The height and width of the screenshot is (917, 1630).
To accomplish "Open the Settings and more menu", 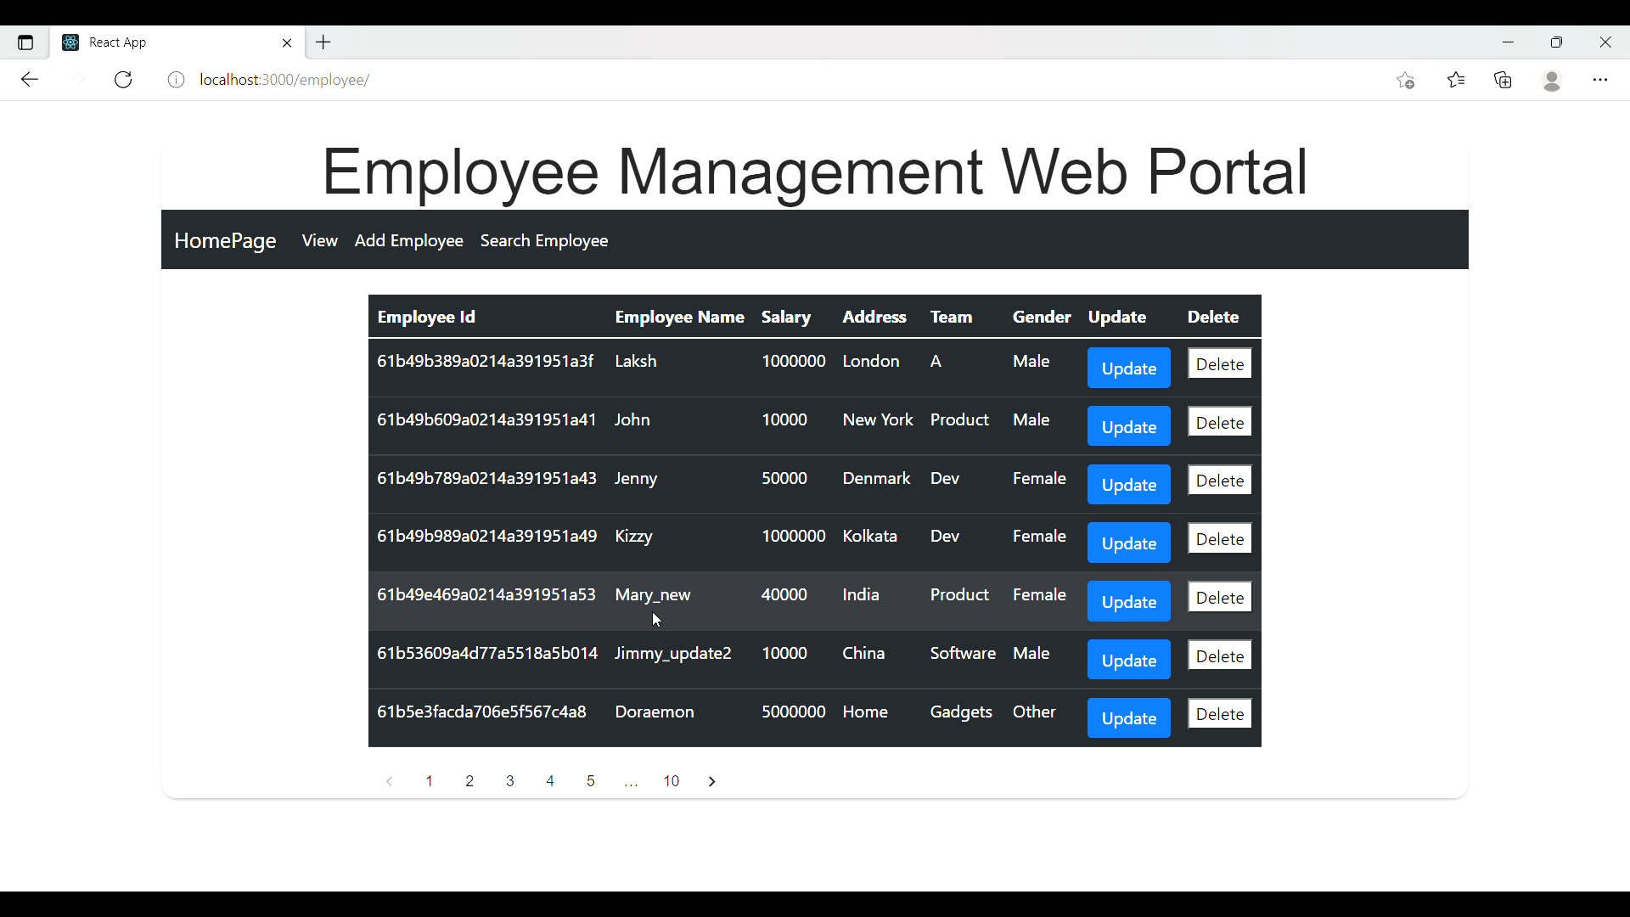I will click(1601, 79).
